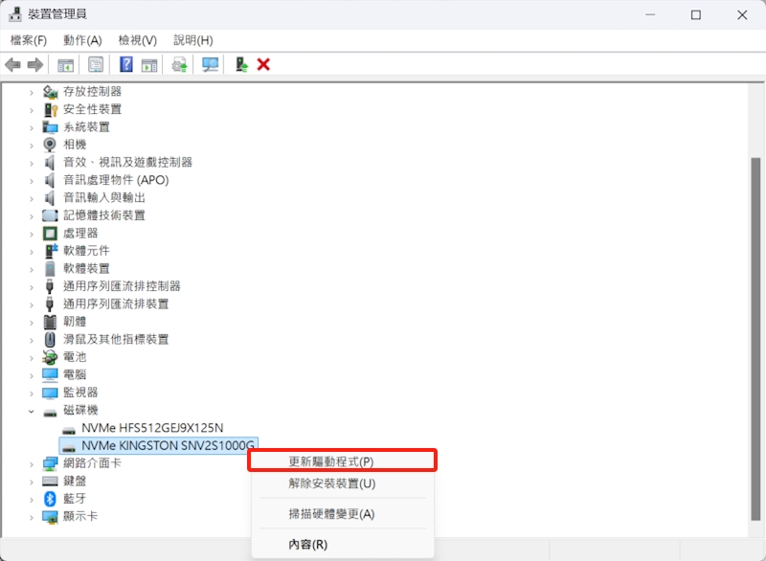This screenshot has width=766, height=561.
Task: Open the Properties sheet toolbar icon
Action: tap(96, 64)
